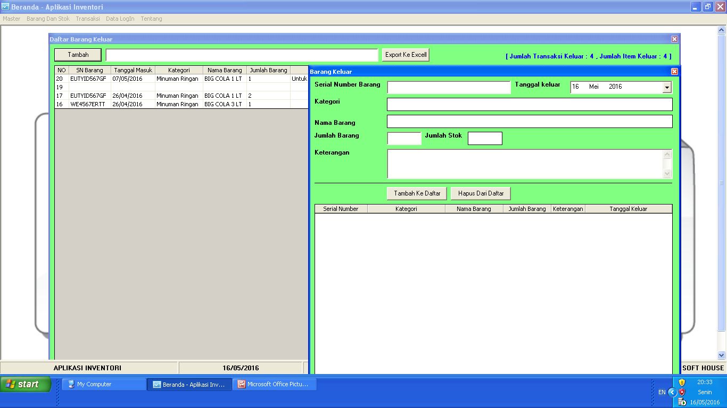Click Keterangan scrollbar up arrow

pyautogui.click(x=667, y=154)
